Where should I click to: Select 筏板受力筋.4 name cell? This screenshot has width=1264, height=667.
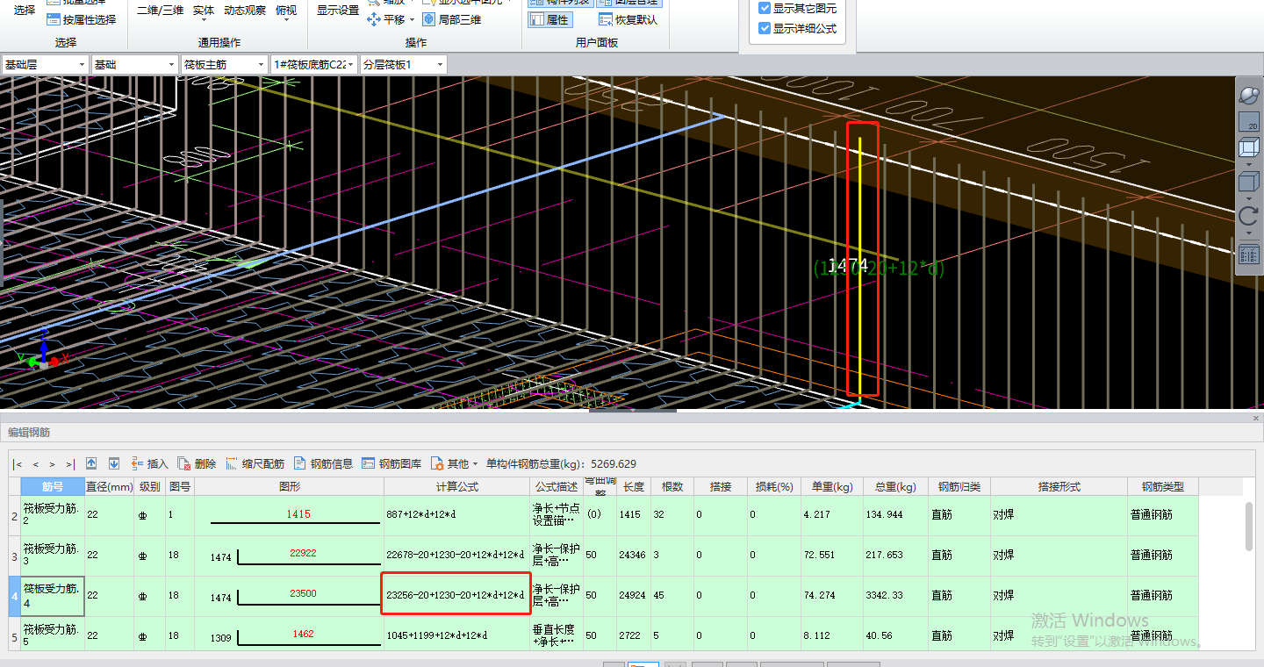[x=53, y=596]
